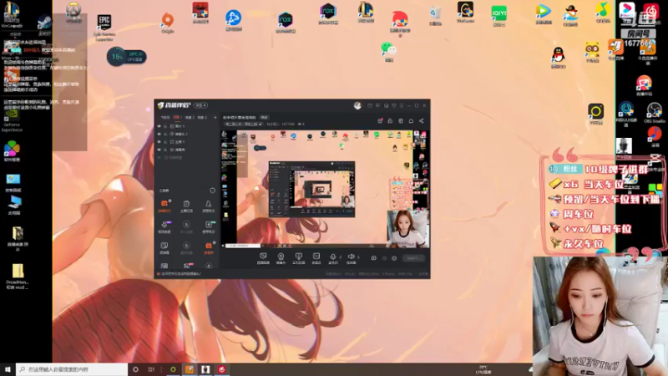Expand the speaker options arrow
Screen dimensions: 668x376
(358, 257)
